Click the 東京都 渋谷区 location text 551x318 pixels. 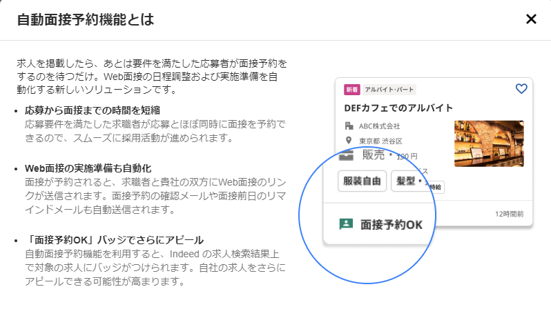[380, 141]
